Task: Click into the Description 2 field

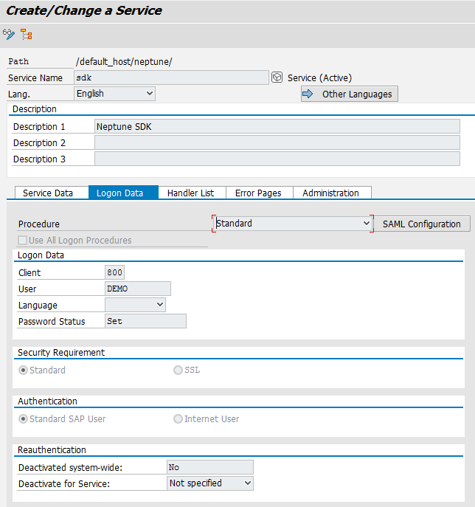Action: pyautogui.click(x=277, y=142)
